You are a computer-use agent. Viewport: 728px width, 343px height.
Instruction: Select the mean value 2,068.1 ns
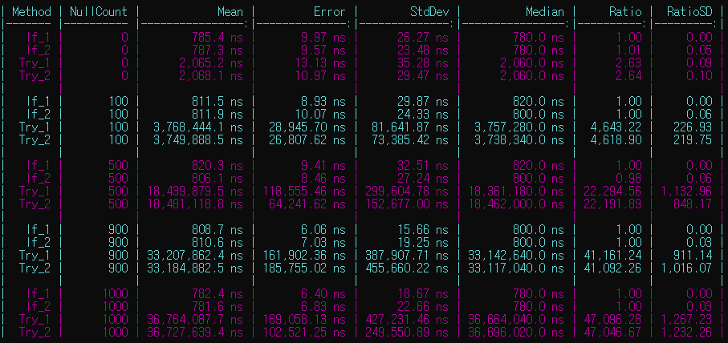pos(211,75)
